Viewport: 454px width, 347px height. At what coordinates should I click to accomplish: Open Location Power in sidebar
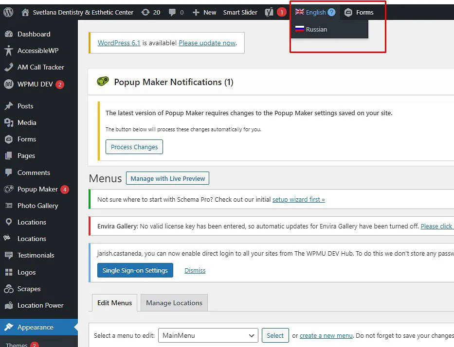coord(40,305)
